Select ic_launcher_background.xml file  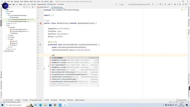[x=18, y=29]
